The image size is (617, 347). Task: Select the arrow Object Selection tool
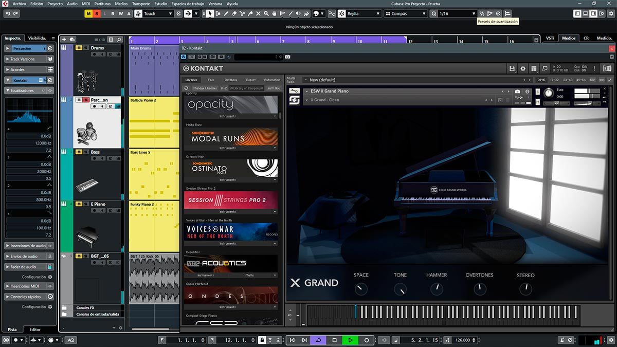coord(210,13)
